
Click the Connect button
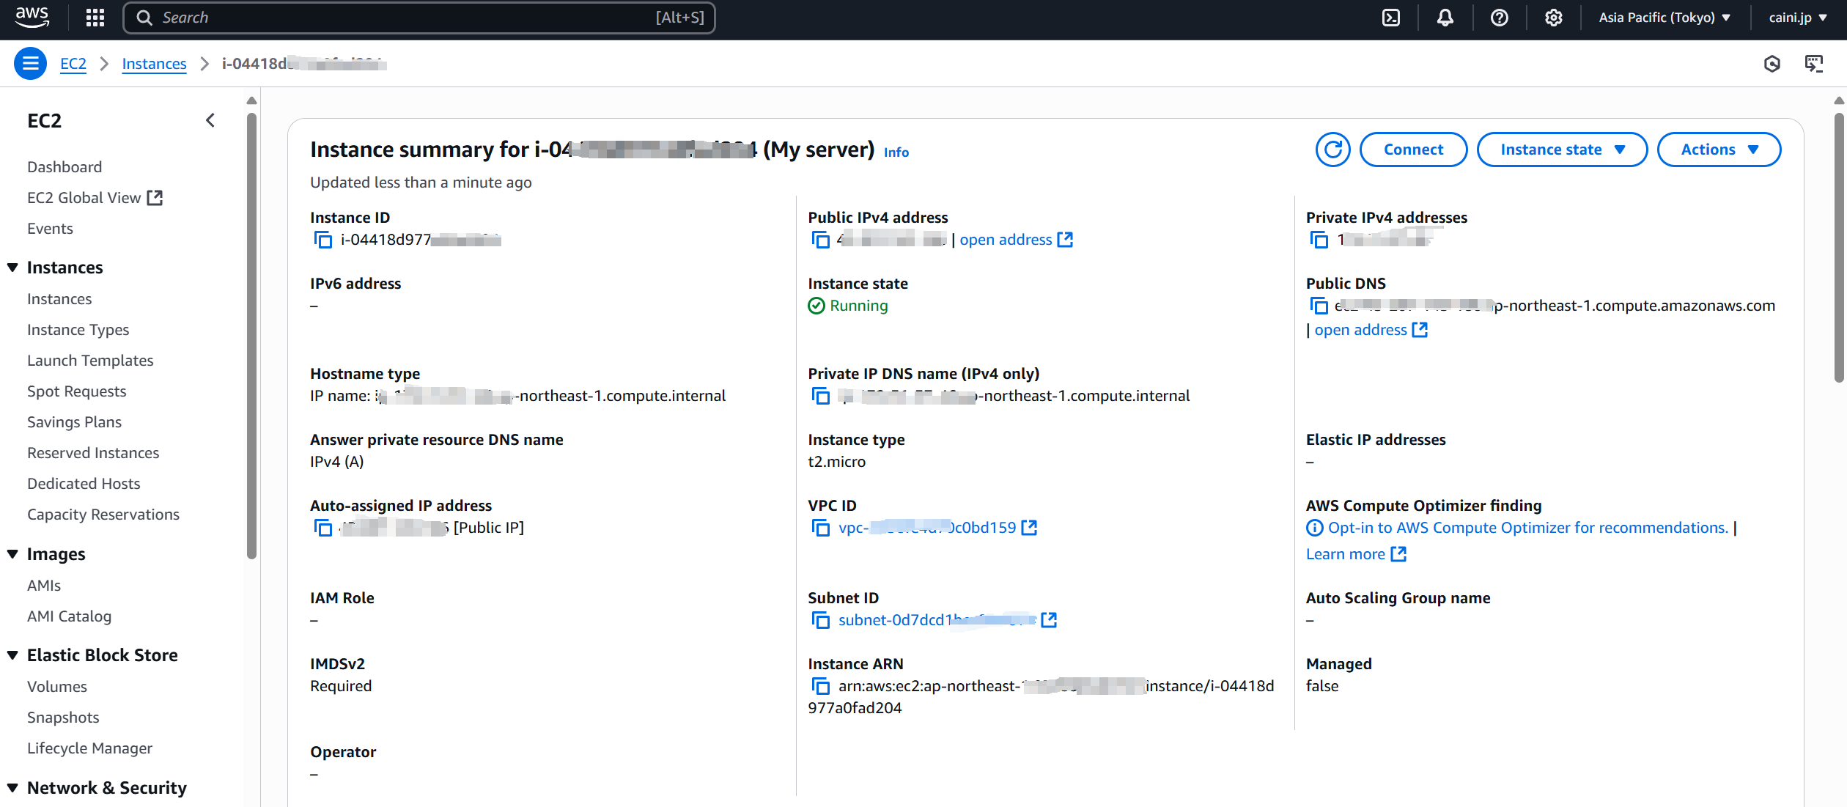click(1413, 150)
